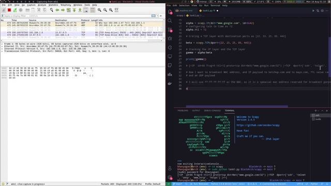The width and height of the screenshot is (331, 186).
Task: Select the sudo terminal in terminal list
Action: click(320, 119)
